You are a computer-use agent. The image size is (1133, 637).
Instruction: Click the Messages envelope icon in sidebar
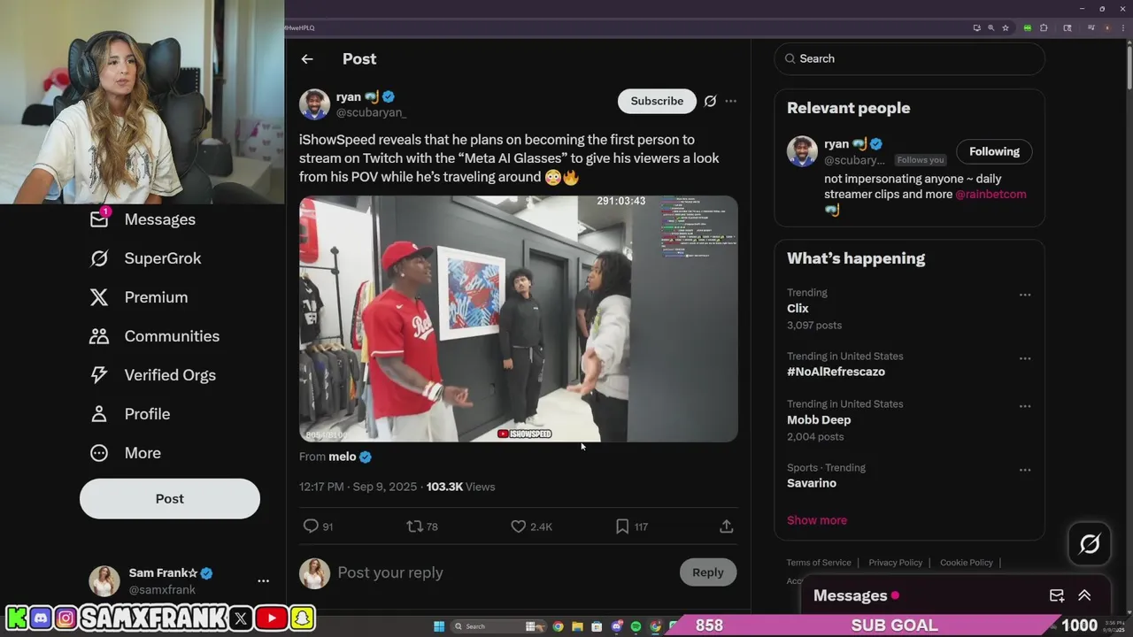pyautogui.click(x=99, y=219)
